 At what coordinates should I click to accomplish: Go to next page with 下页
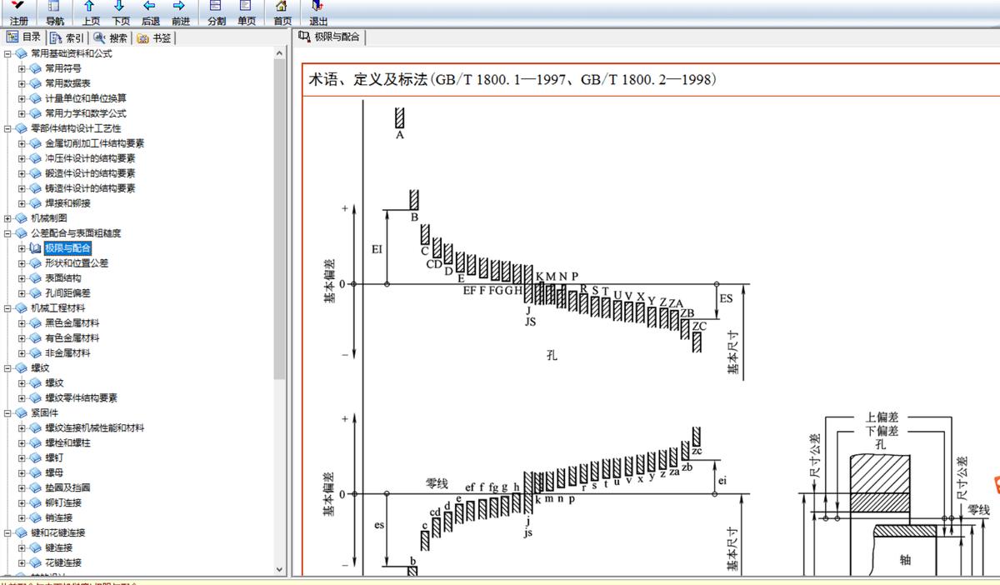[120, 12]
